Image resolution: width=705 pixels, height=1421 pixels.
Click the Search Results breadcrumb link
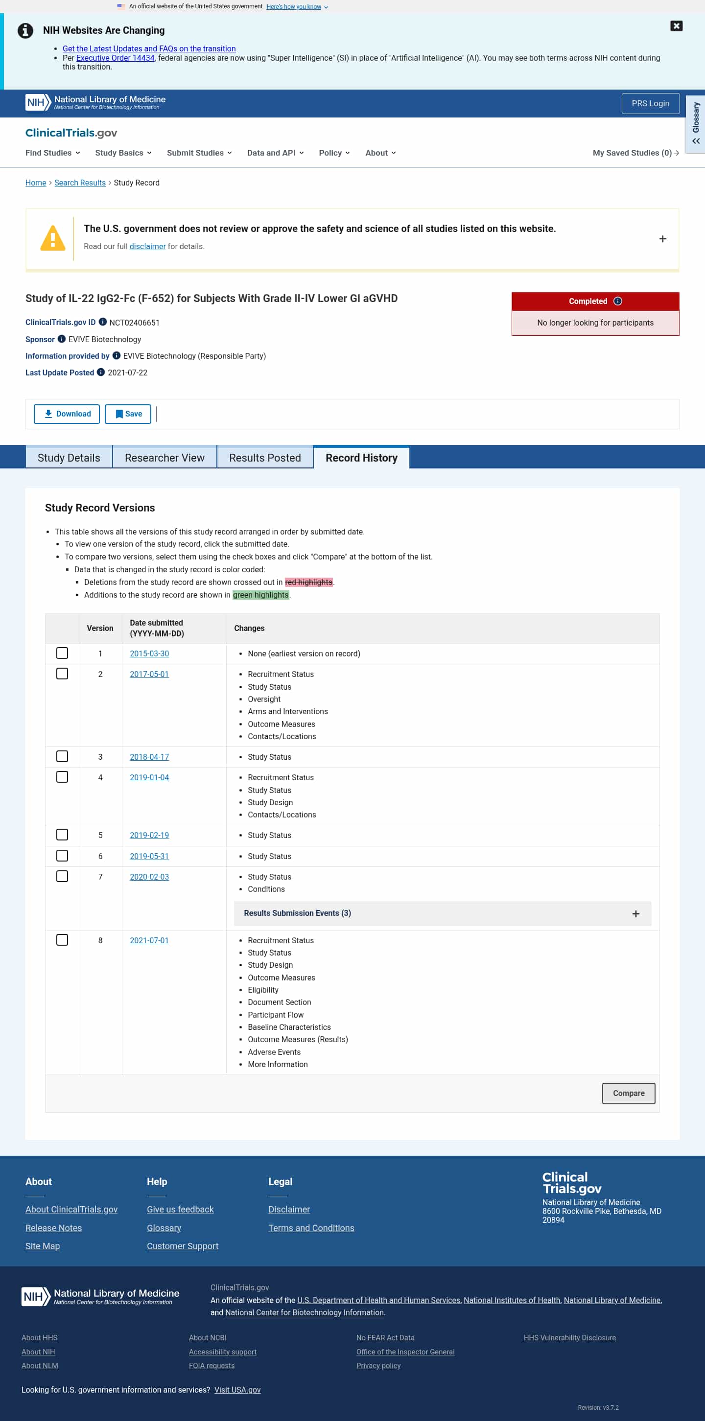click(x=80, y=183)
